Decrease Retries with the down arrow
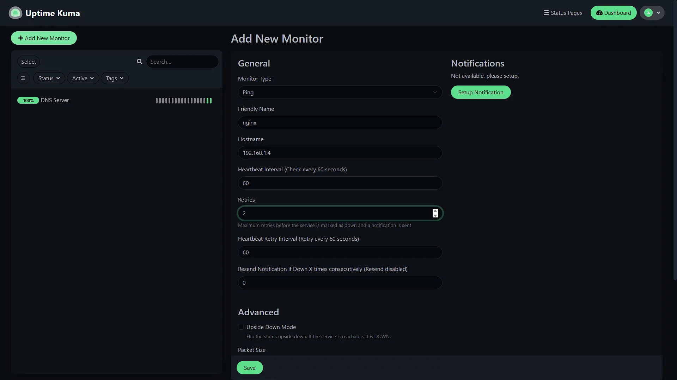The height and width of the screenshot is (380, 677). tap(435, 215)
